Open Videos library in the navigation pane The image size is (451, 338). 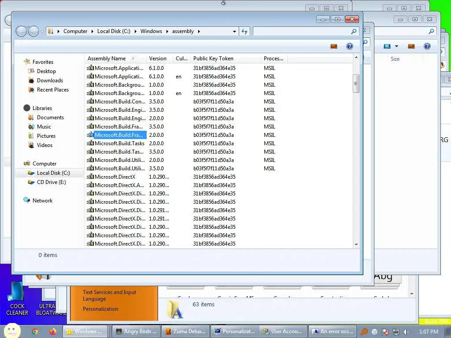[44, 145]
